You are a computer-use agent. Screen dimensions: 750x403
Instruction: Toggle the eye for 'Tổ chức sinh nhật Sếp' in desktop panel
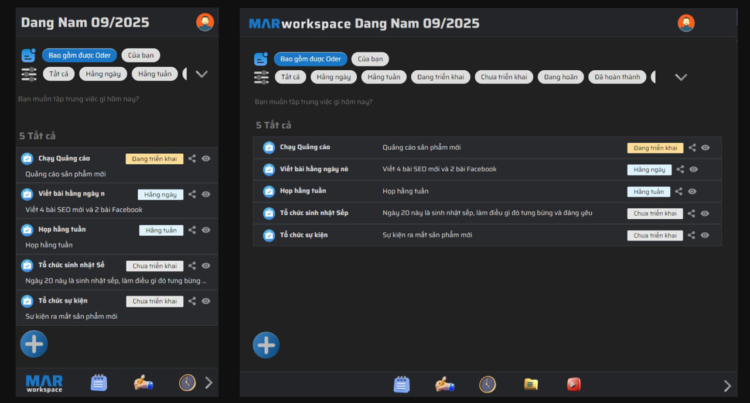click(x=705, y=213)
